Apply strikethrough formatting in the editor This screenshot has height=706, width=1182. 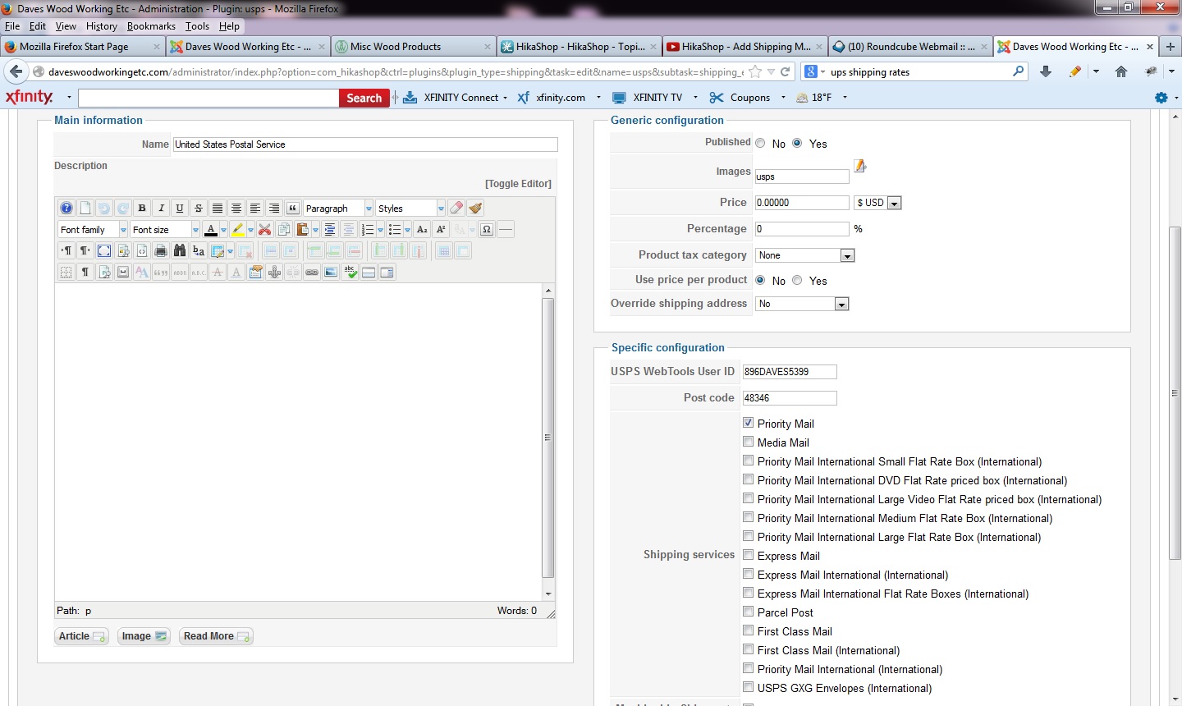click(x=199, y=209)
